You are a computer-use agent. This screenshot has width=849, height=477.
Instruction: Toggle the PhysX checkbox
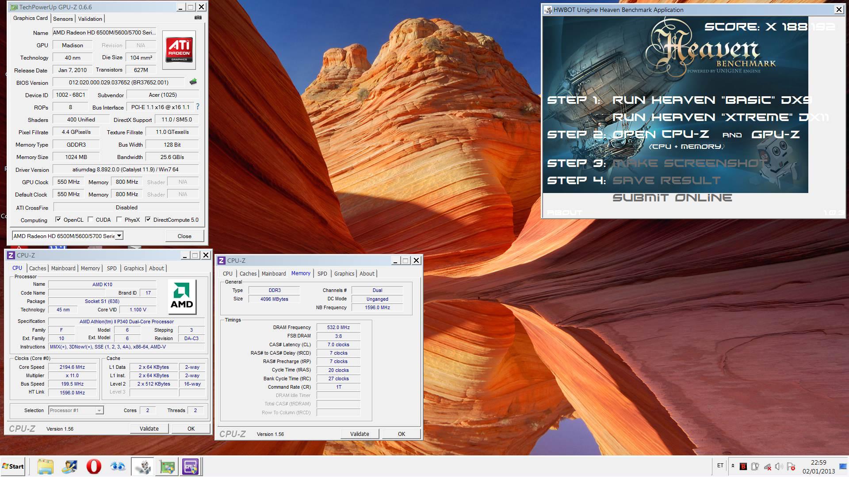tap(119, 220)
